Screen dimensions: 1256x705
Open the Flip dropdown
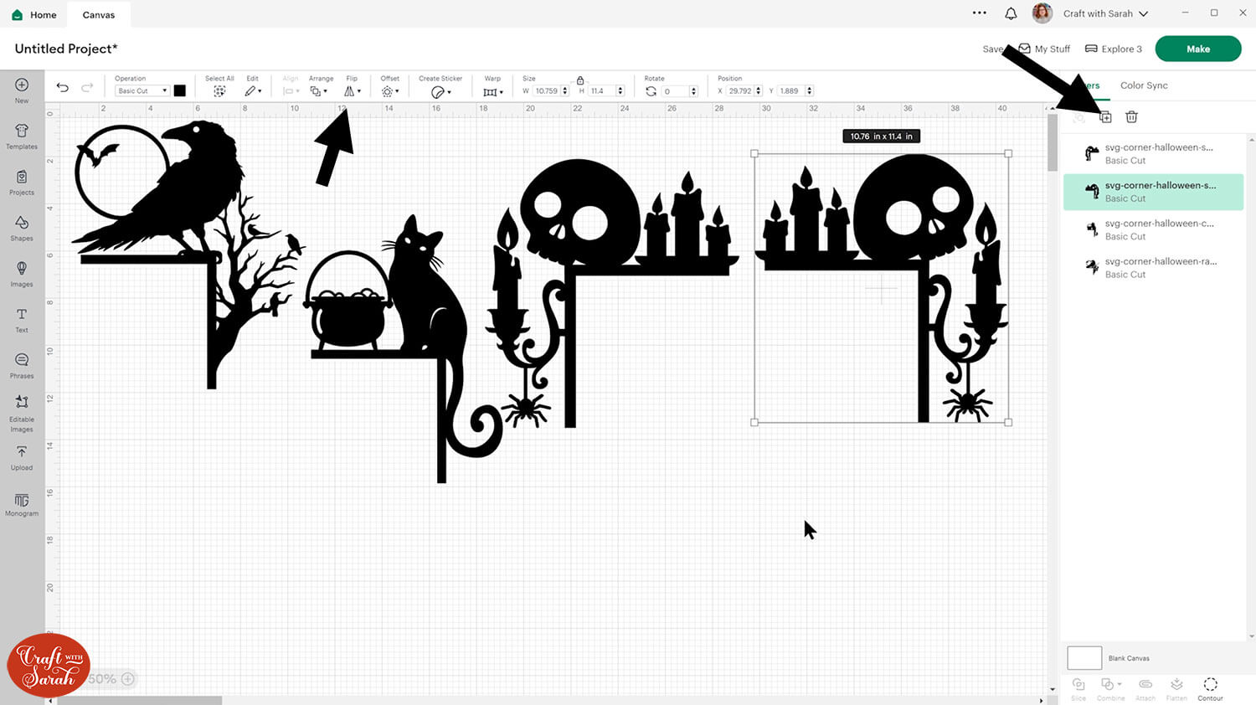(x=353, y=90)
